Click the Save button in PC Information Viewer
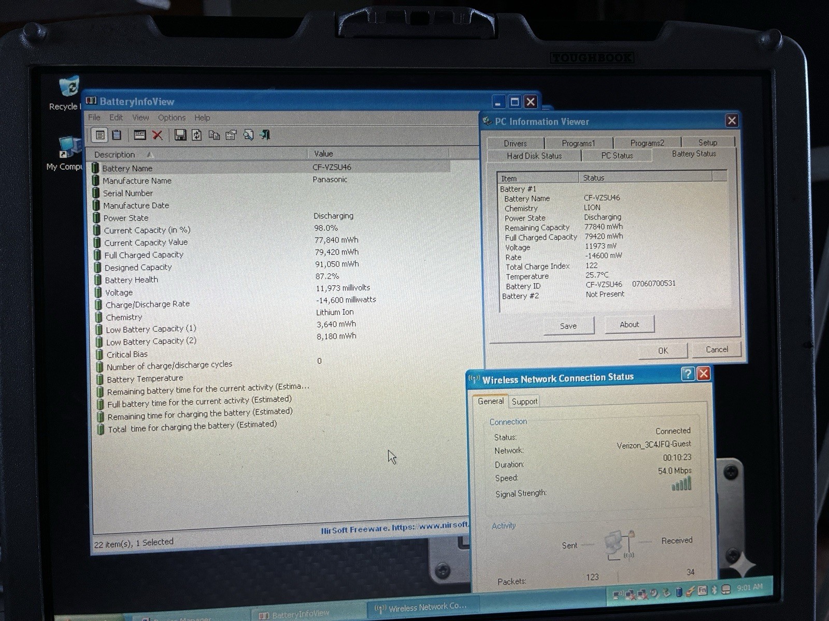This screenshot has width=829, height=621. [x=568, y=326]
